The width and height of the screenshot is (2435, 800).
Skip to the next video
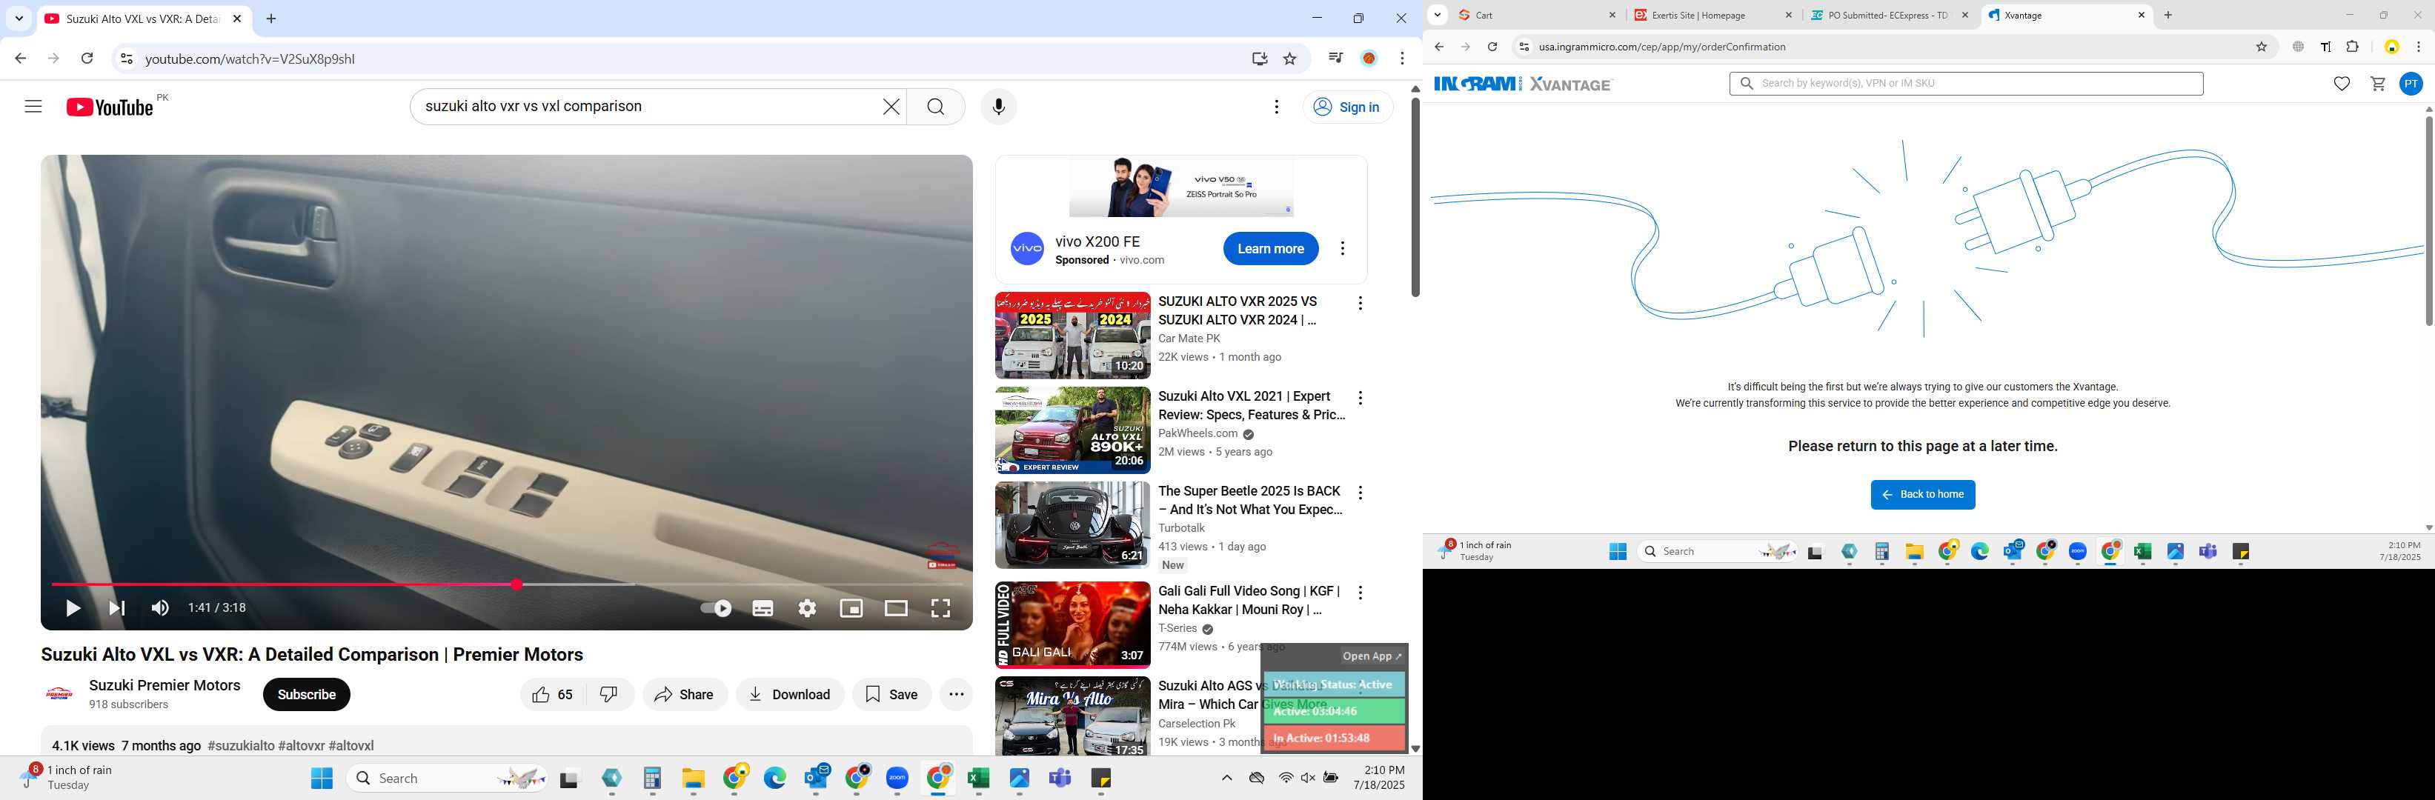117,608
